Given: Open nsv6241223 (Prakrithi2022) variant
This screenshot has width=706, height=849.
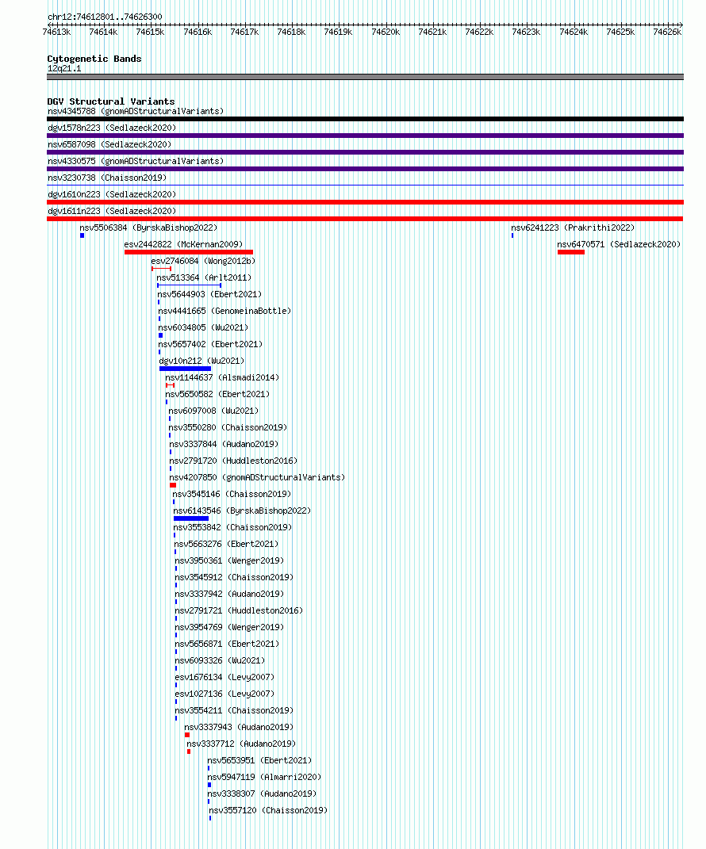Looking at the screenshot, I should 573,228.
